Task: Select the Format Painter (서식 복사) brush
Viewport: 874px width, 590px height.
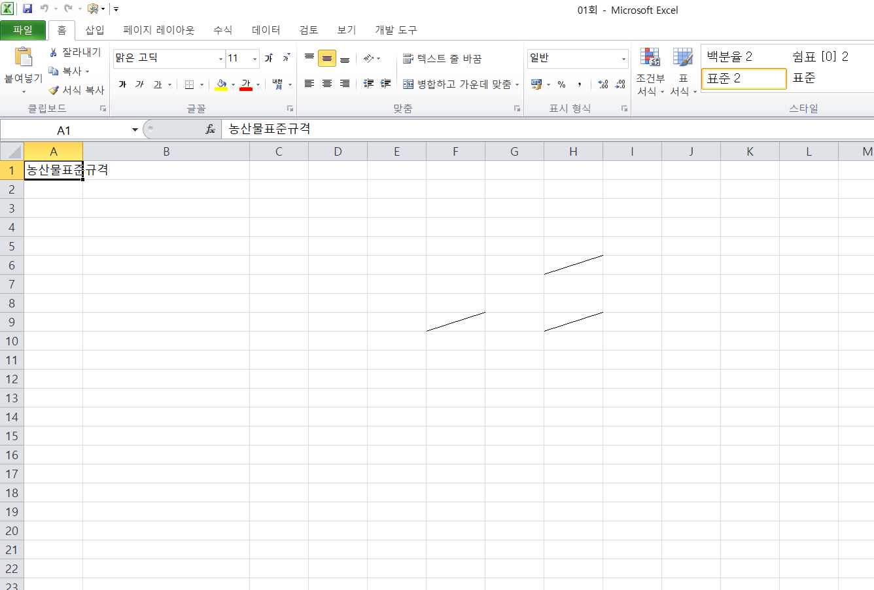Action: [x=54, y=90]
